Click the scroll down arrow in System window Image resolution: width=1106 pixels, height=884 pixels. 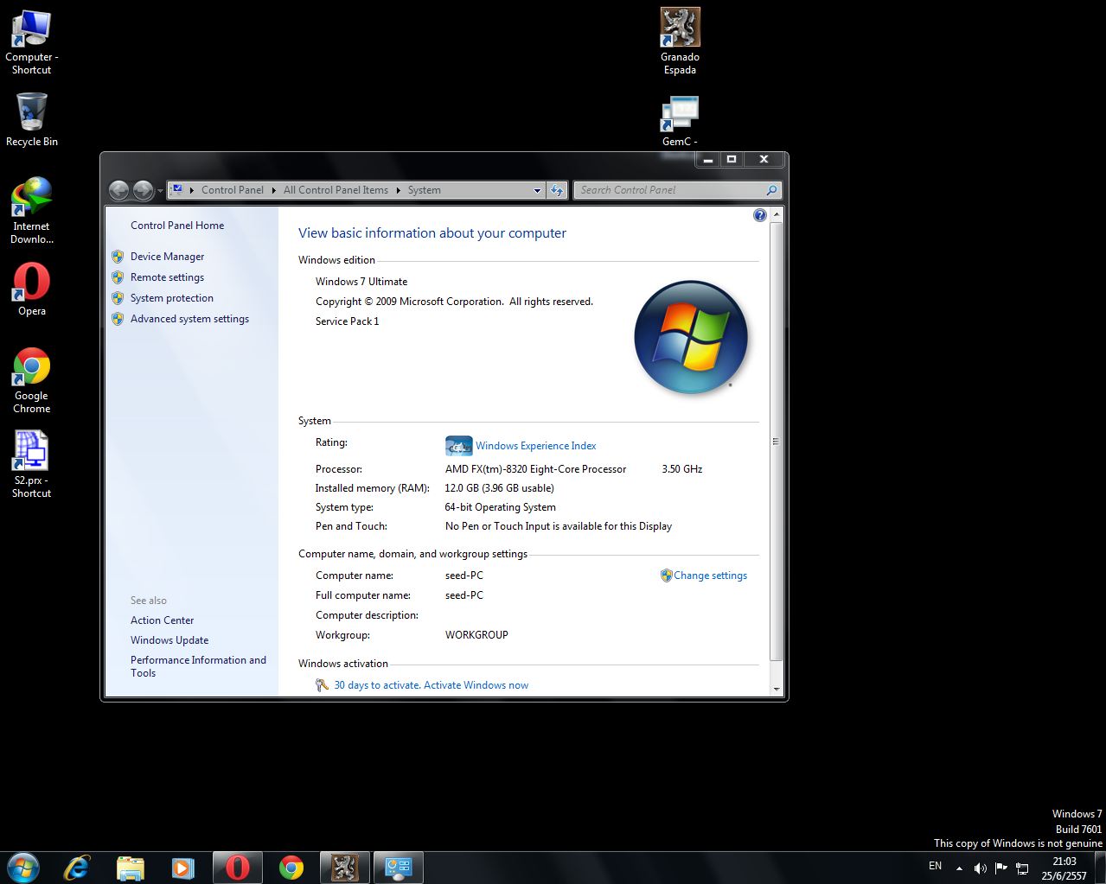776,690
